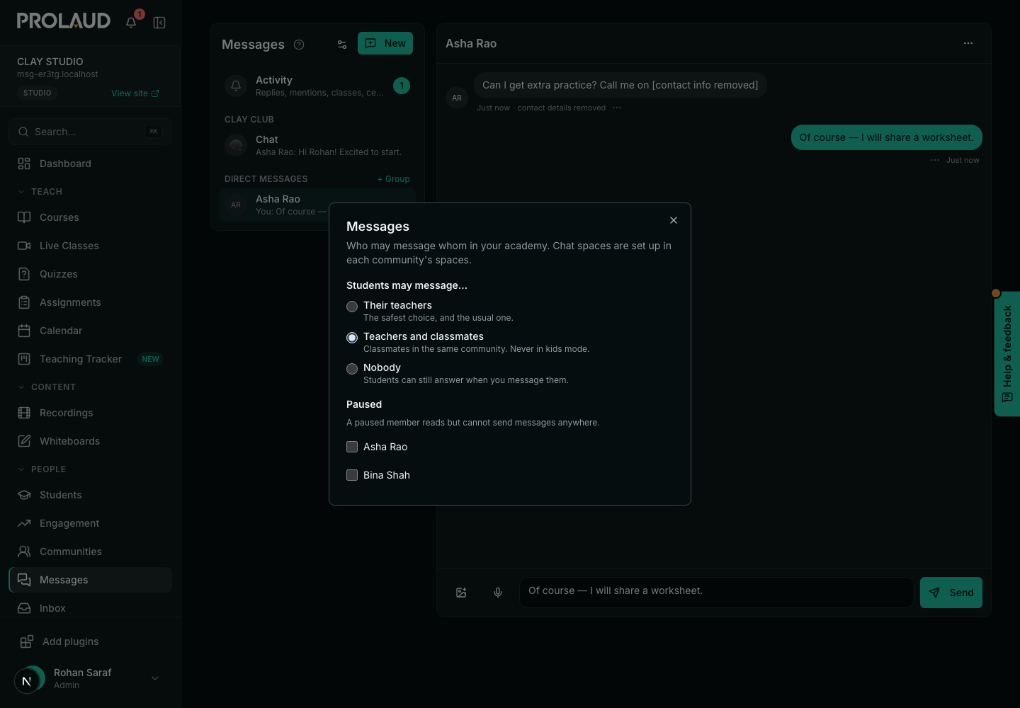Click the unread count badge on Activity
The image size is (1020, 708).
(x=402, y=86)
